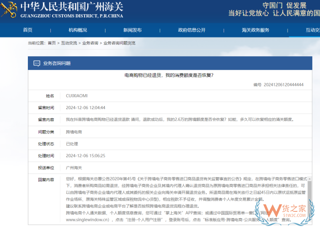
Task: Go to 业务咨询 in the breadcrumb
Action: click(x=90, y=43)
